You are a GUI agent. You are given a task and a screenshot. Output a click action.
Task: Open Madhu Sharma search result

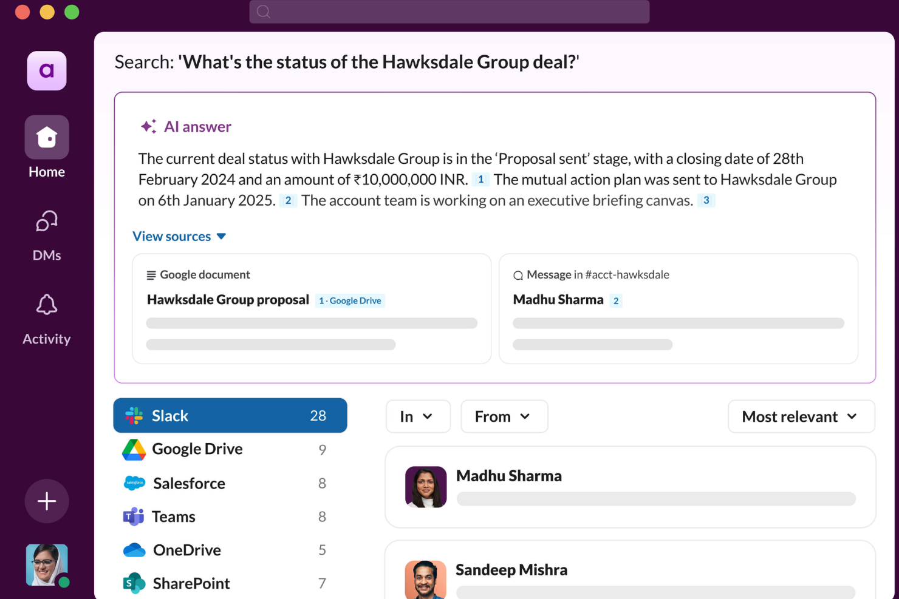pos(631,487)
